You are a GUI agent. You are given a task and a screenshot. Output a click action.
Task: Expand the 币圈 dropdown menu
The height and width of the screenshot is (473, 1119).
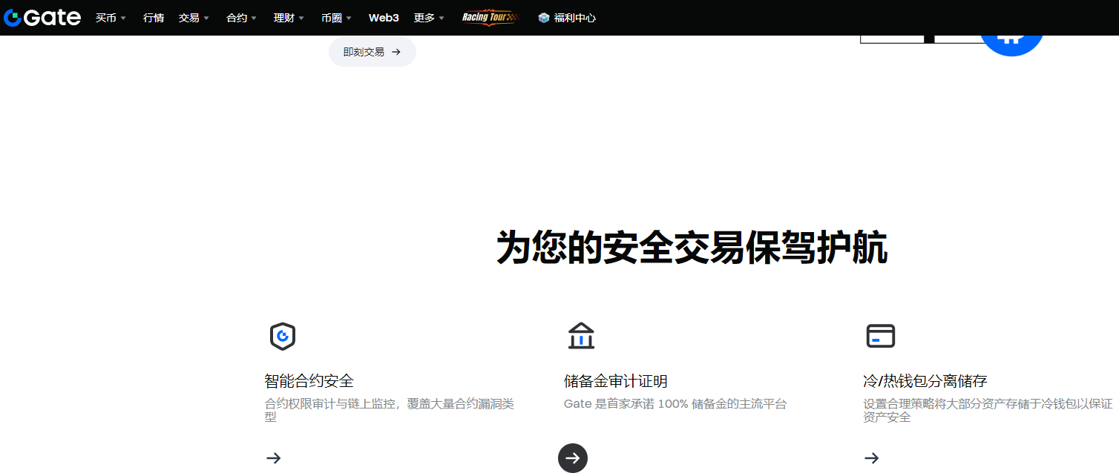pos(336,18)
